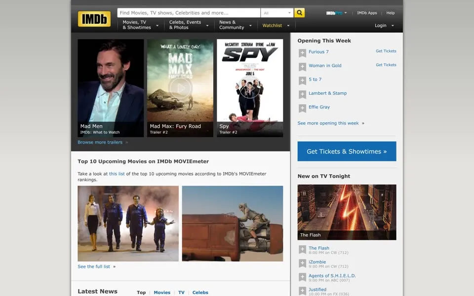Add Lambert & Stamp to watchlist

[x=302, y=95]
